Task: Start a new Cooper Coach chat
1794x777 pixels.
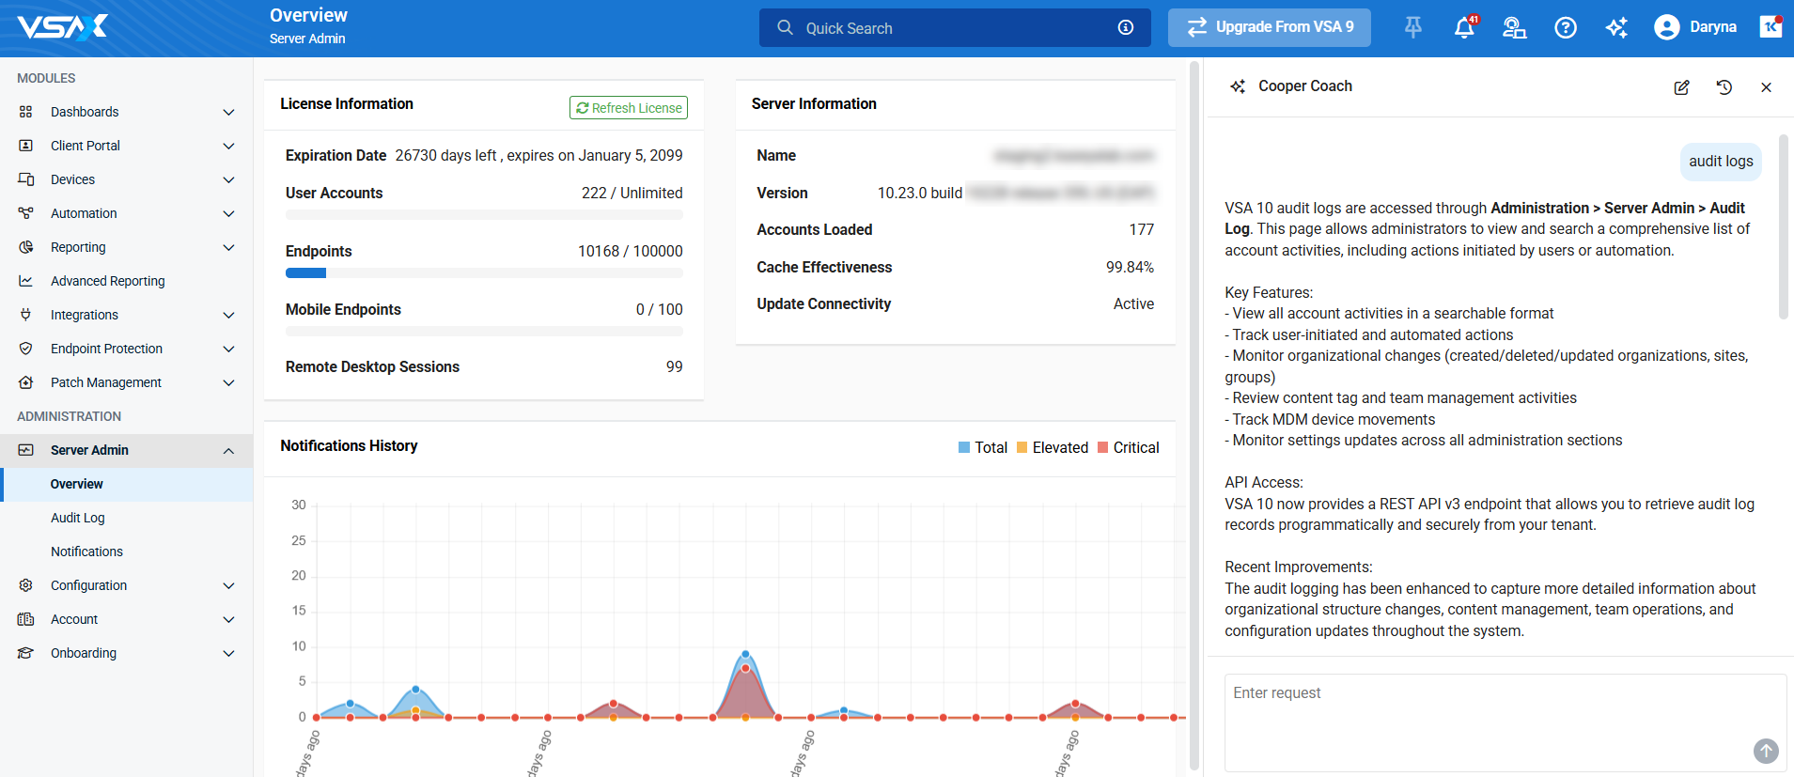Action: point(1681,87)
